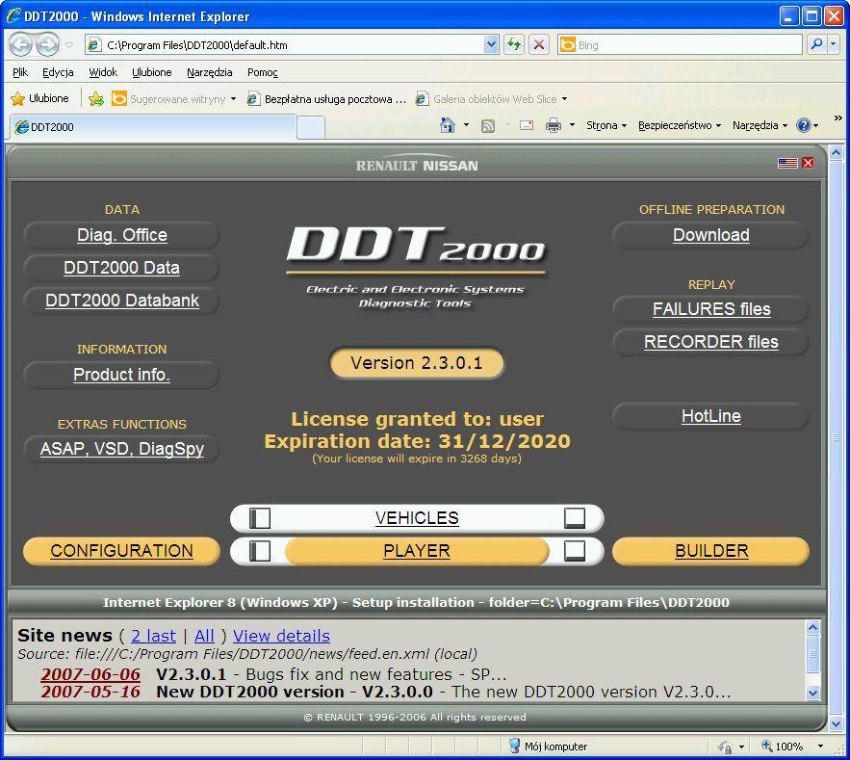Click the right square icon in VEHICLES bar

coord(575,518)
